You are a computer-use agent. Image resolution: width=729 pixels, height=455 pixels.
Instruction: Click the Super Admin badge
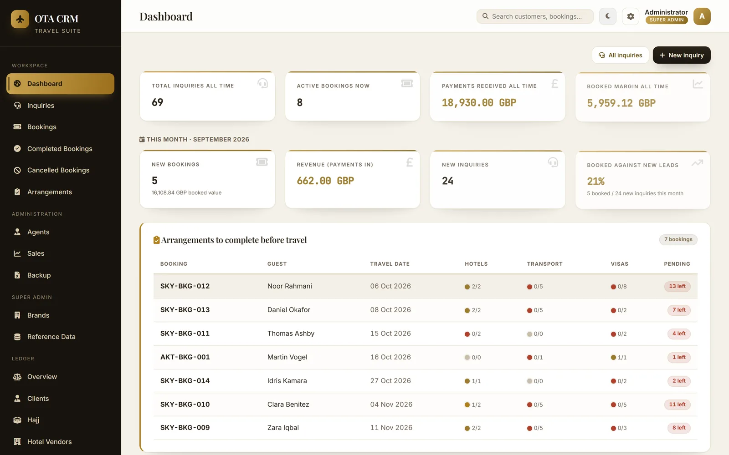pyautogui.click(x=667, y=20)
